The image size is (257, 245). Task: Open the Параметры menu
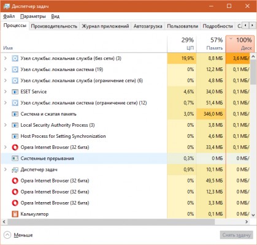click(33, 17)
